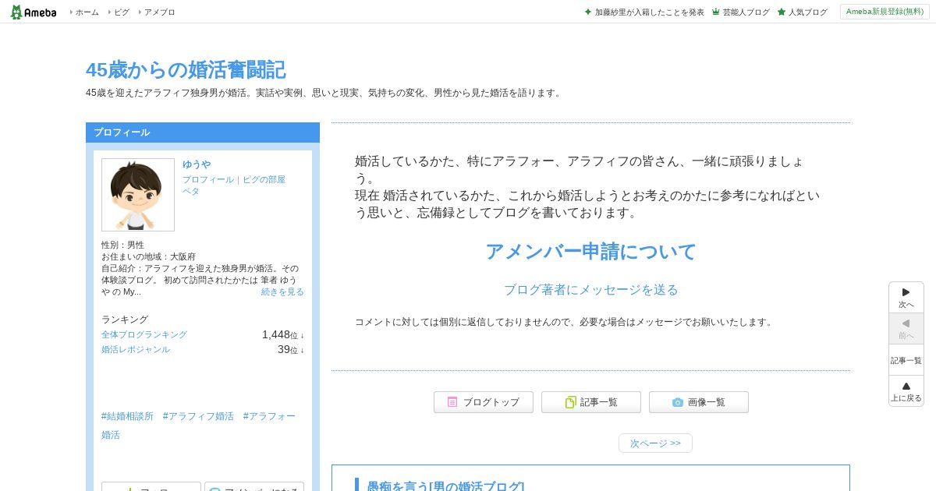Viewport: 936px width, 491px height.
Task: Select the #アラフィフ婚活 hashtag
Action: (198, 416)
